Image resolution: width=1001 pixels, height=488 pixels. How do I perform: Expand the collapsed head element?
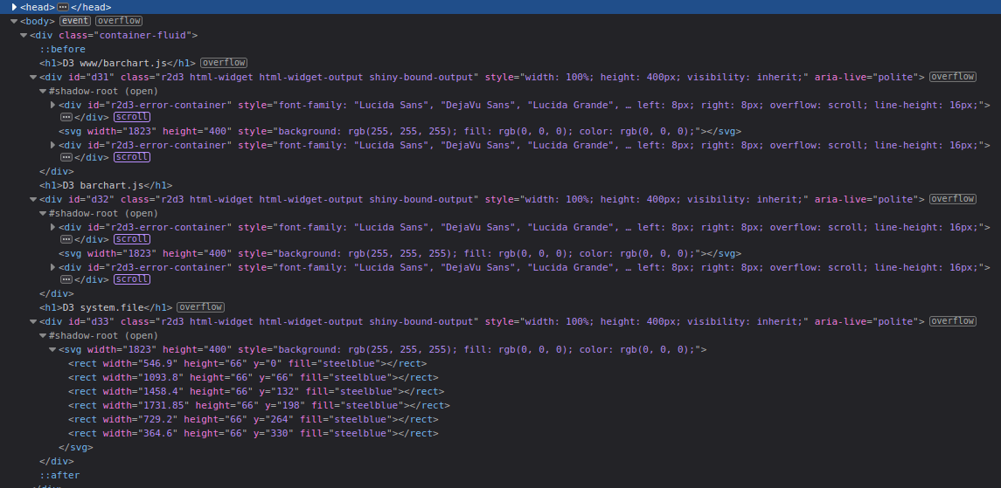14,7
